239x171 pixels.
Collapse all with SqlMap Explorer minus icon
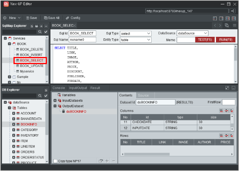46,26
